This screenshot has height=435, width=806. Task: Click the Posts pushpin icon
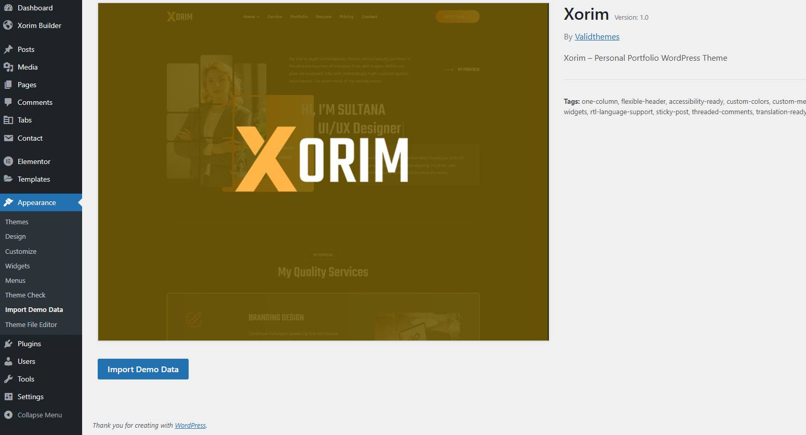(x=8, y=49)
